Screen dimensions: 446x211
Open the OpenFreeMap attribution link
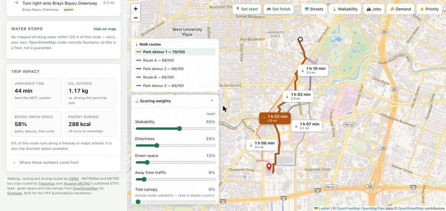tap(348, 208)
